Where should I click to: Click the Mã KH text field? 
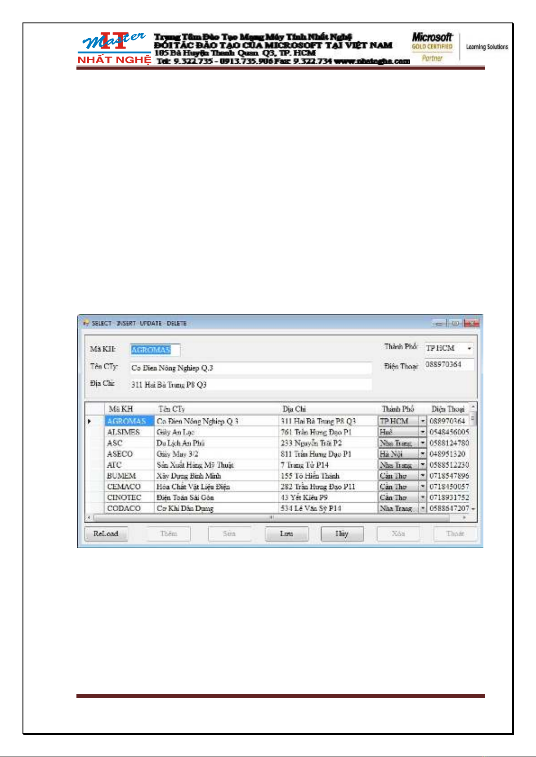coord(155,350)
